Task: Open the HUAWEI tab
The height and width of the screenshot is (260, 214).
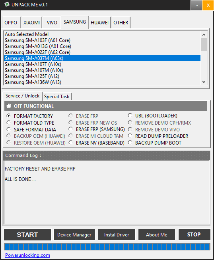Action: click(x=99, y=22)
